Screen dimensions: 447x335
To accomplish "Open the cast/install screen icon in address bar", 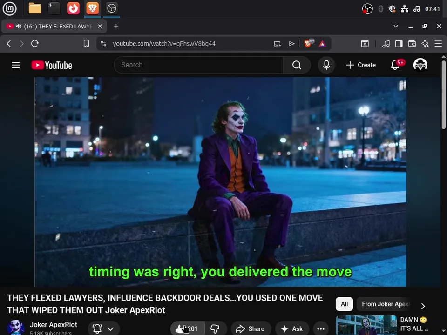I will tap(278, 44).
